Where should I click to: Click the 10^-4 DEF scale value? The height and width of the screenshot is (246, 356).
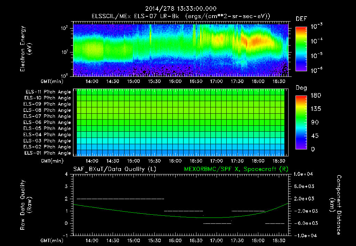pyautogui.click(x=316, y=41)
